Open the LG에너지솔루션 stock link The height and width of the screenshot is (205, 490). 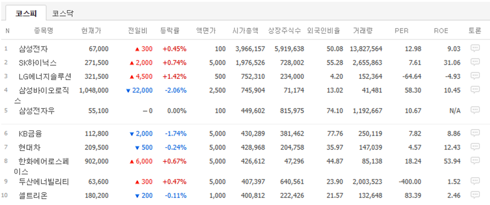coord(45,77)
